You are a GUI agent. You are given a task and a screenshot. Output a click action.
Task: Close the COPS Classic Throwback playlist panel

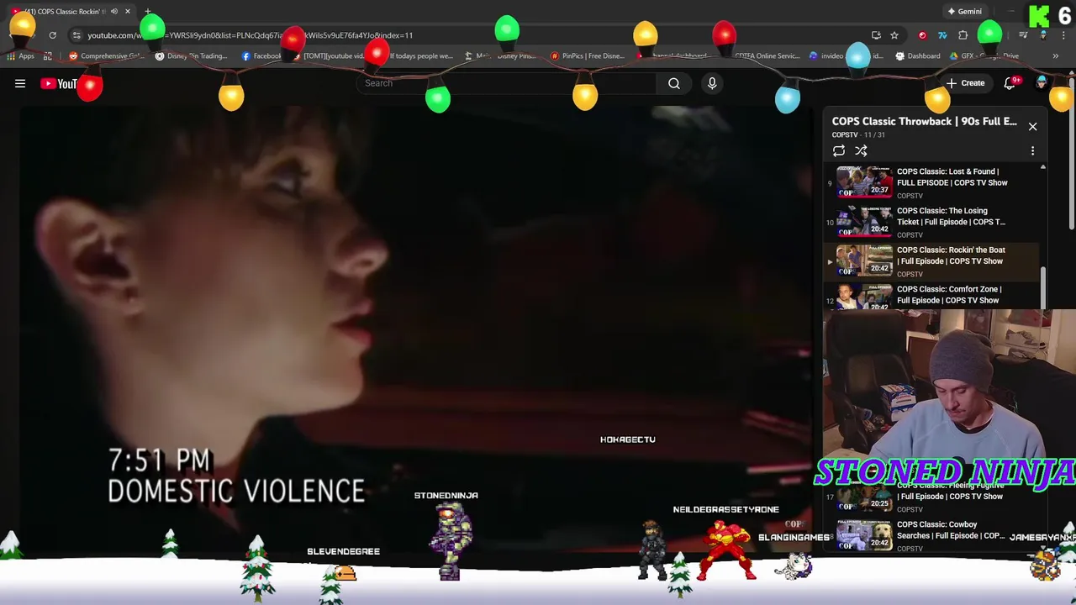click(1032, 127)
